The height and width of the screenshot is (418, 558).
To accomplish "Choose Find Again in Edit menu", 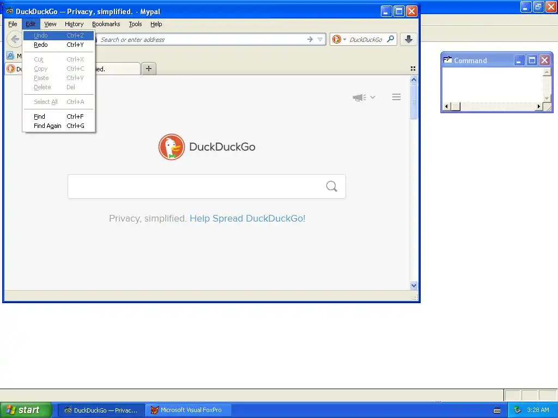I will [59, 126].
